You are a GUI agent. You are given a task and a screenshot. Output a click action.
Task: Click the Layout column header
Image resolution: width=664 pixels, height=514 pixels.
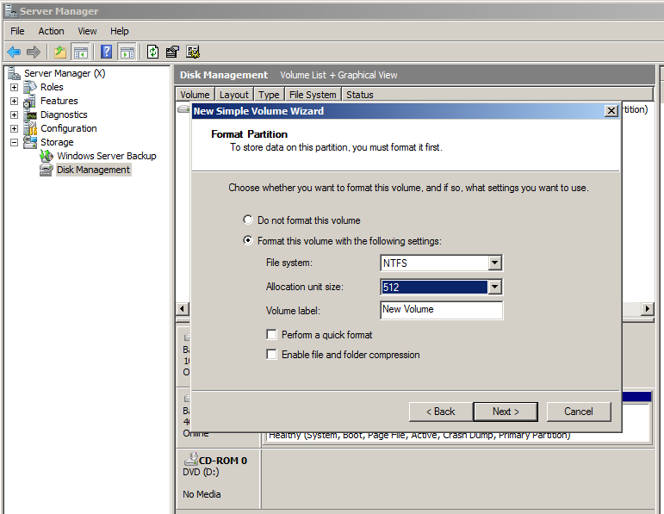click(234, 95)
